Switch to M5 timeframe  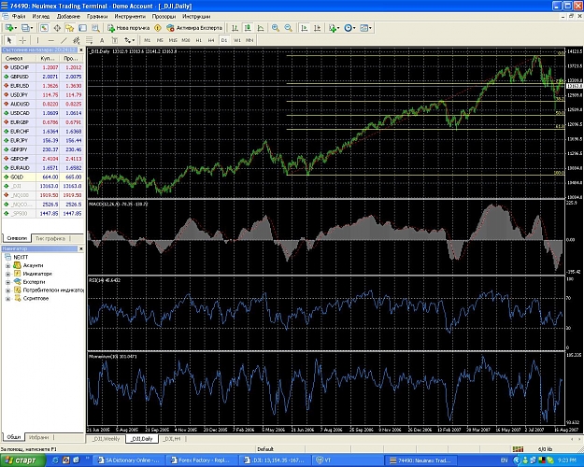pyautogui.click(x=160, y=40)
